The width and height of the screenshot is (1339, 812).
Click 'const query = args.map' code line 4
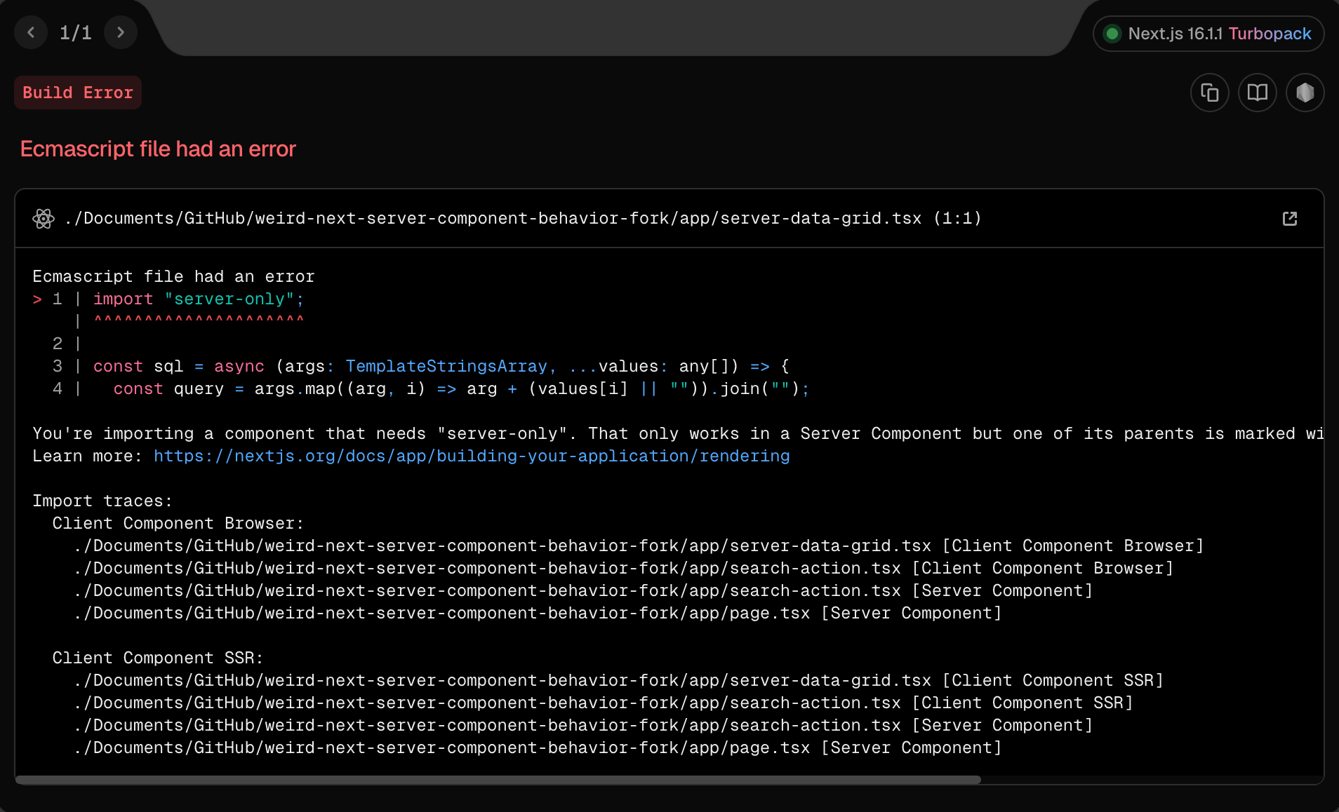pos(461,388)
